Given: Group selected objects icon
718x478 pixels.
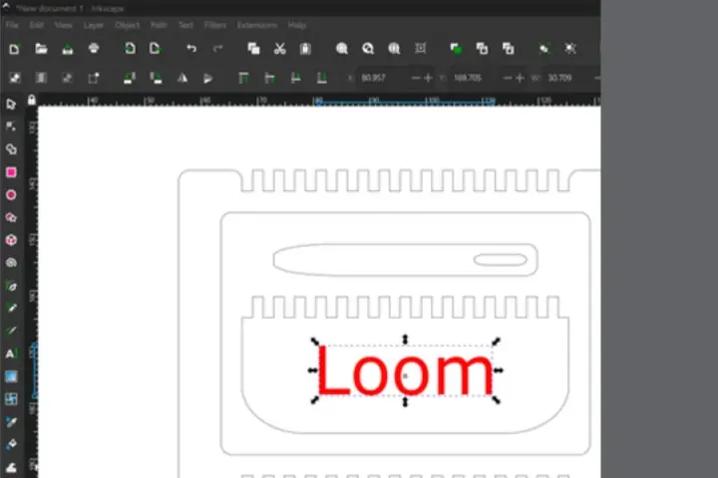Looking at the screenshot, I should 544,49.
